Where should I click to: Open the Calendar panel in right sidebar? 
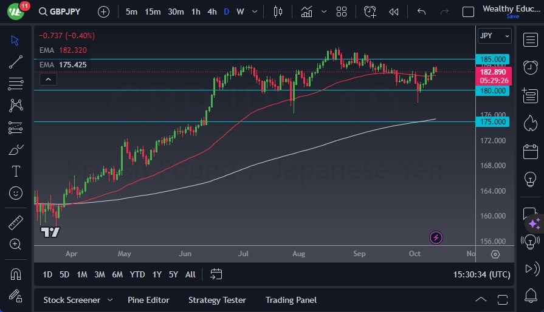click(x=530, y=151)
